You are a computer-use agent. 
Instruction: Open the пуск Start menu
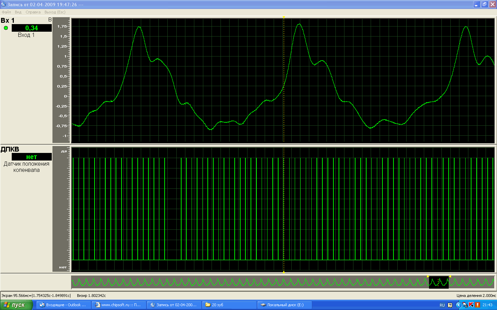(x=16, y=305)
